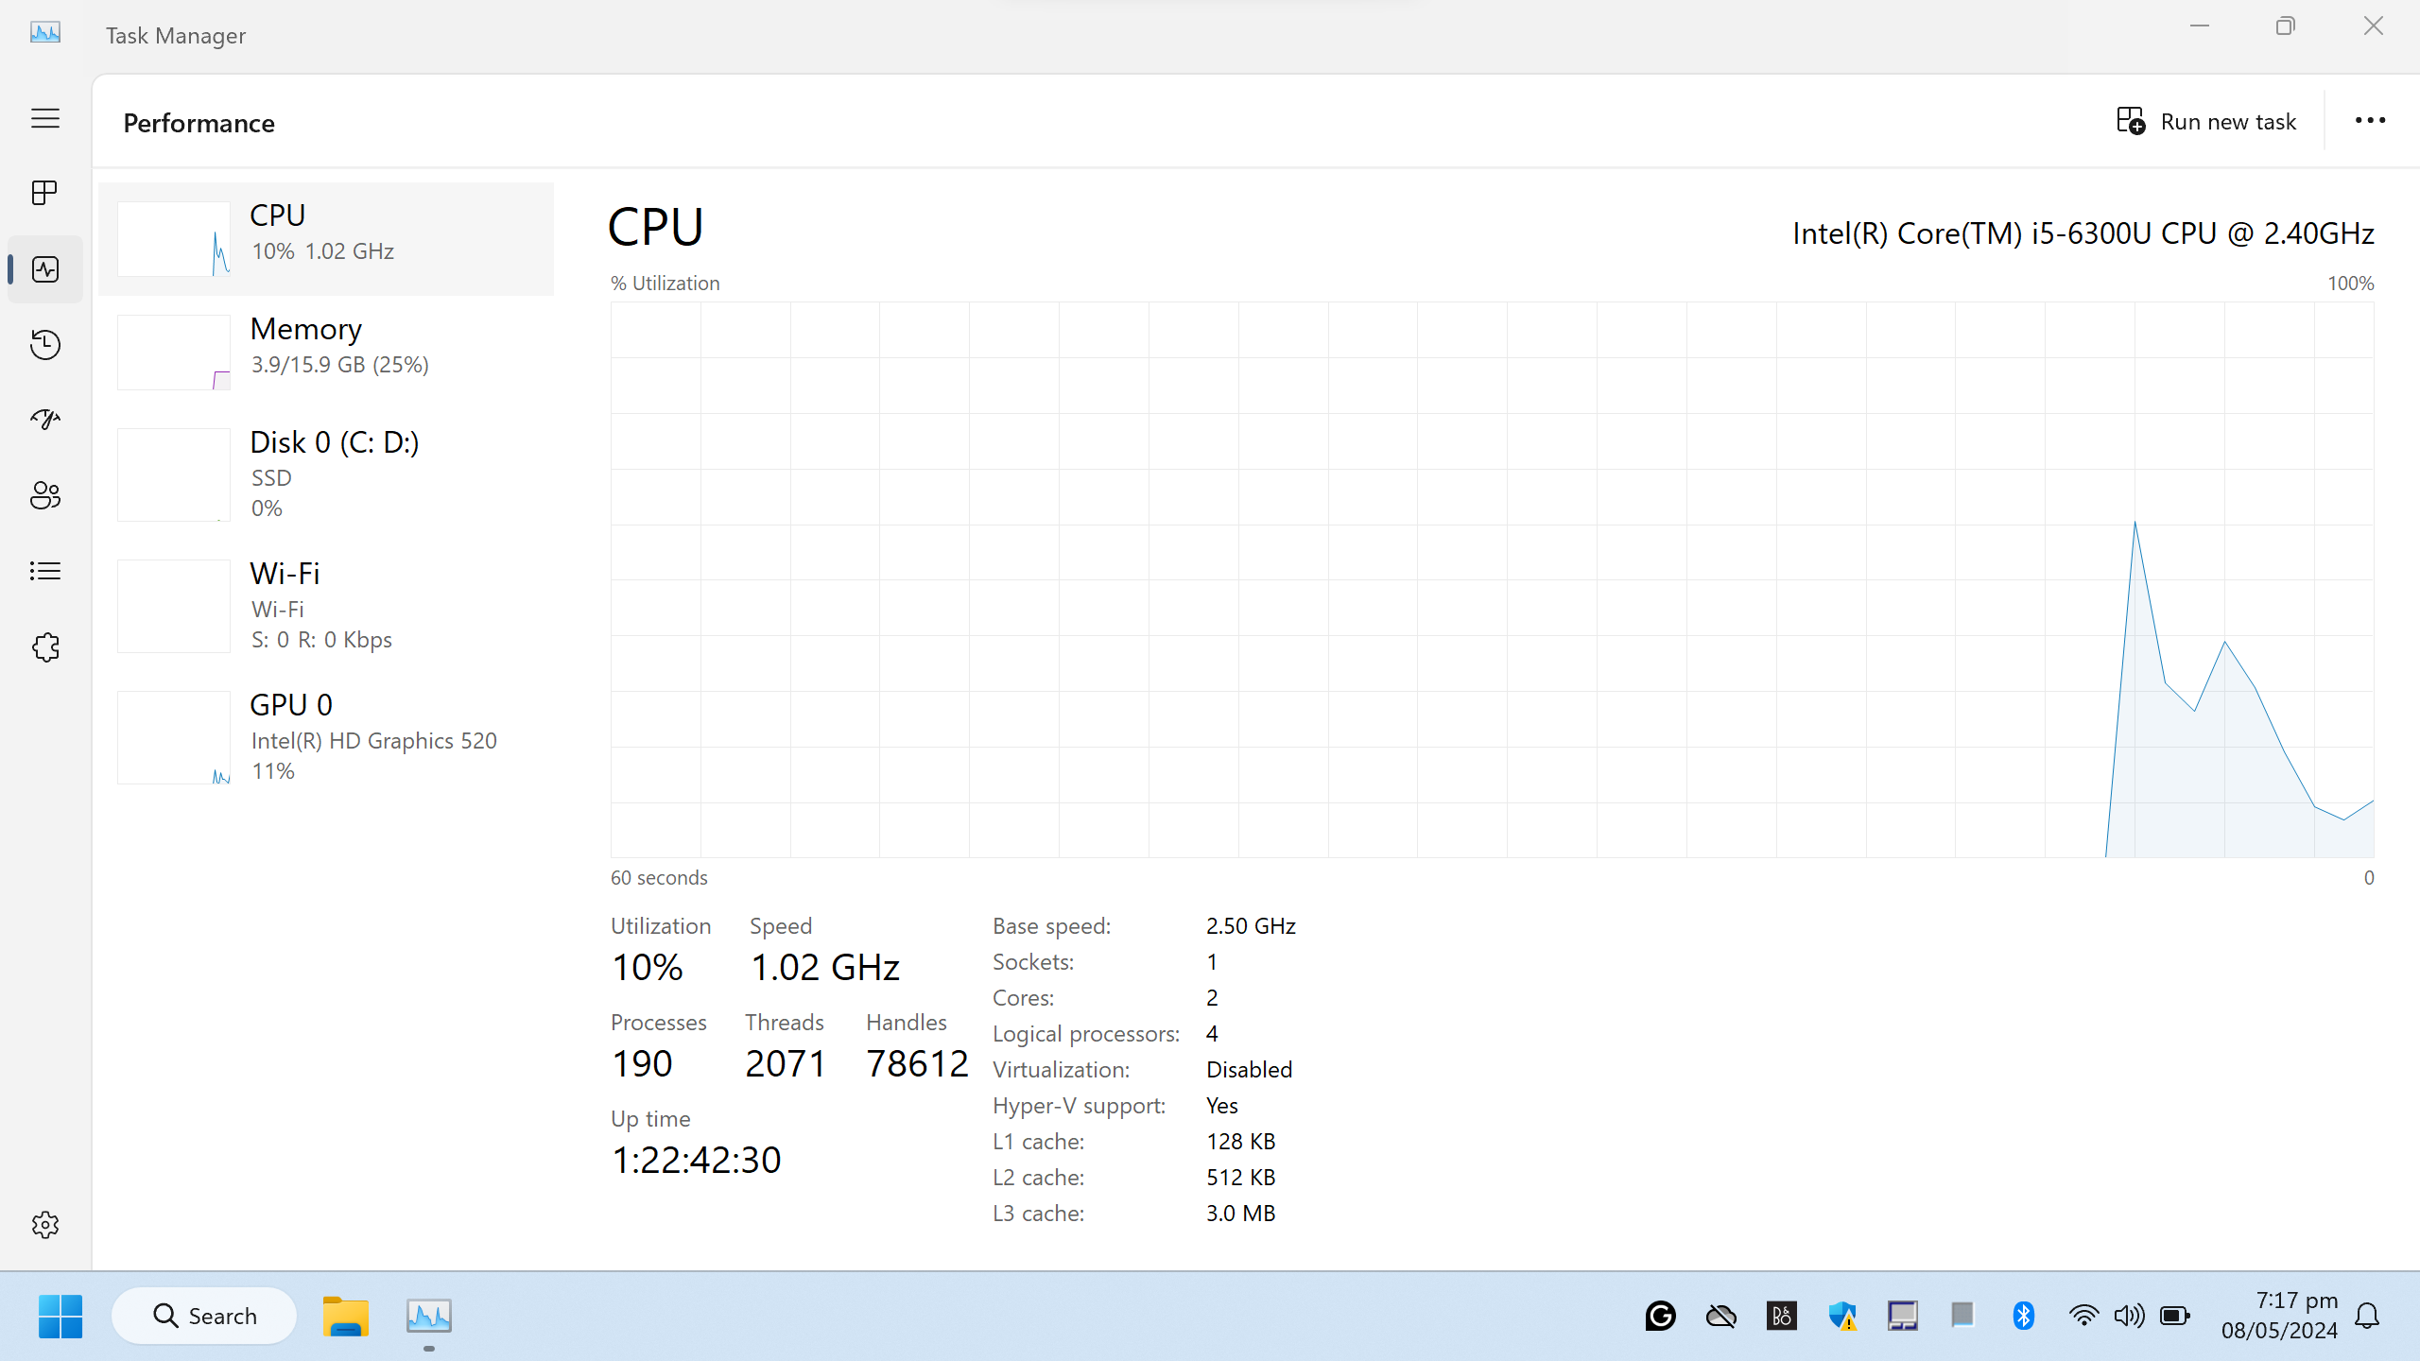Select the Performance page icon

tap(45, 269)
